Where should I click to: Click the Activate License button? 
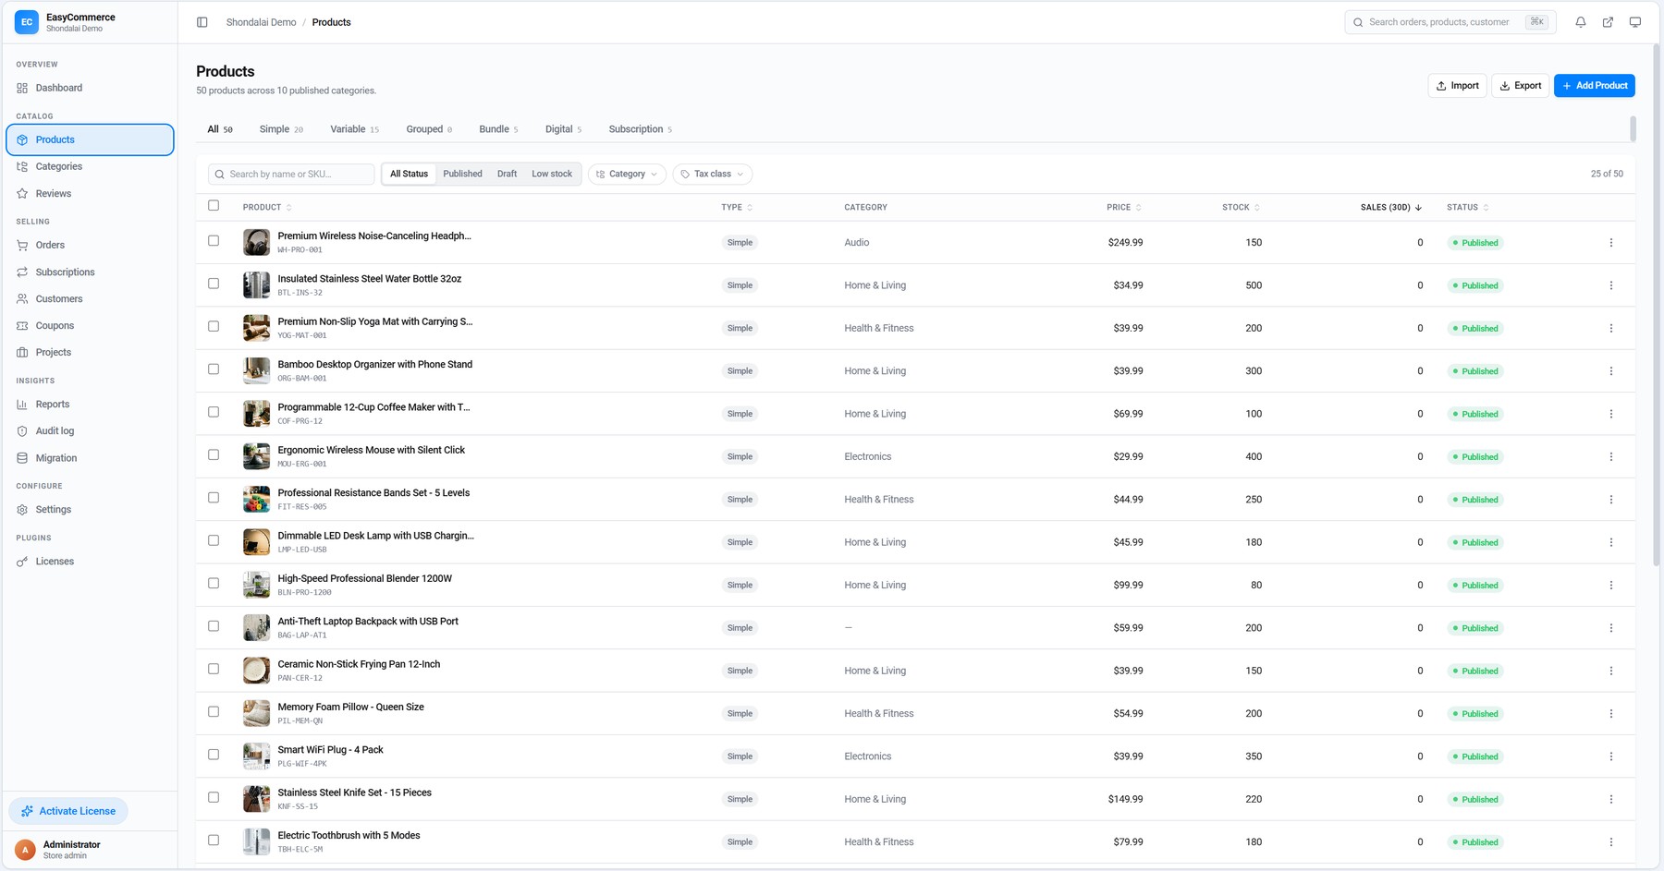tap(68, 812)
